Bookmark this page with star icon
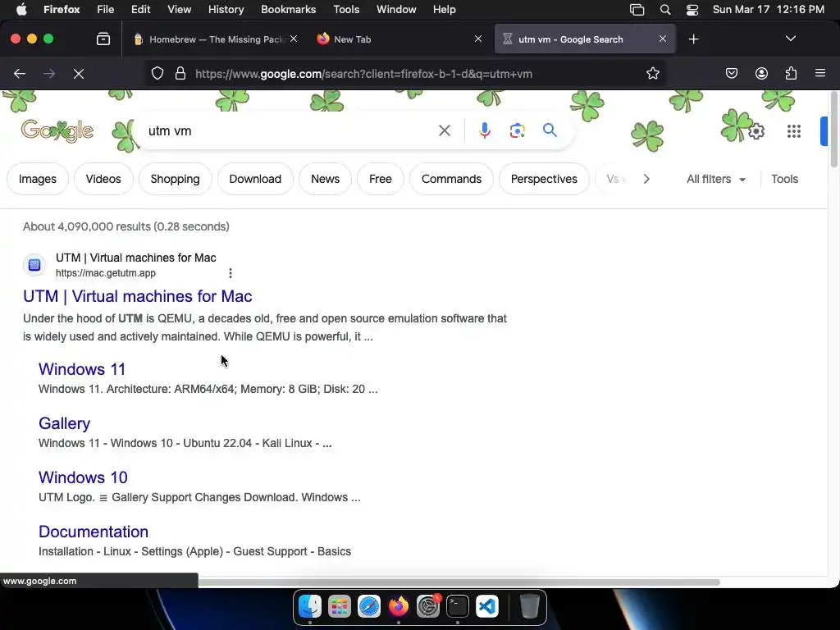The image size is (840, 630). point(652,73)
